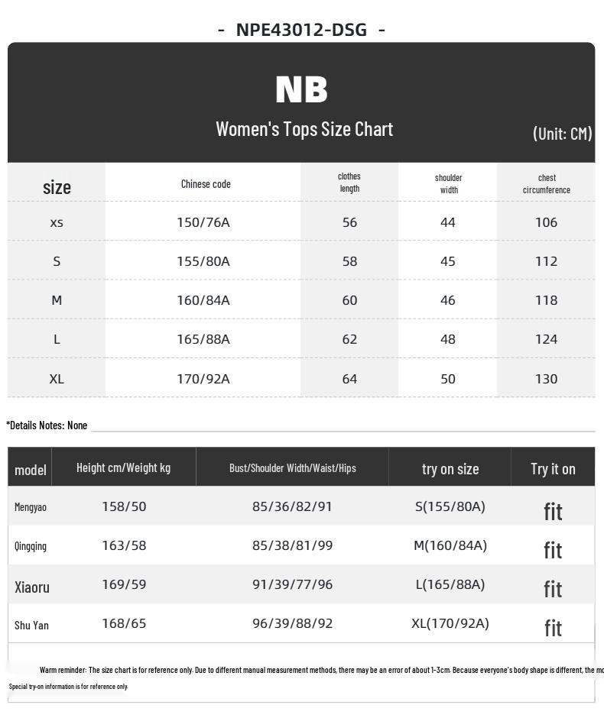
Task: Click Qingqing's measurements 85/38/81/99
Action: point(292,546)
